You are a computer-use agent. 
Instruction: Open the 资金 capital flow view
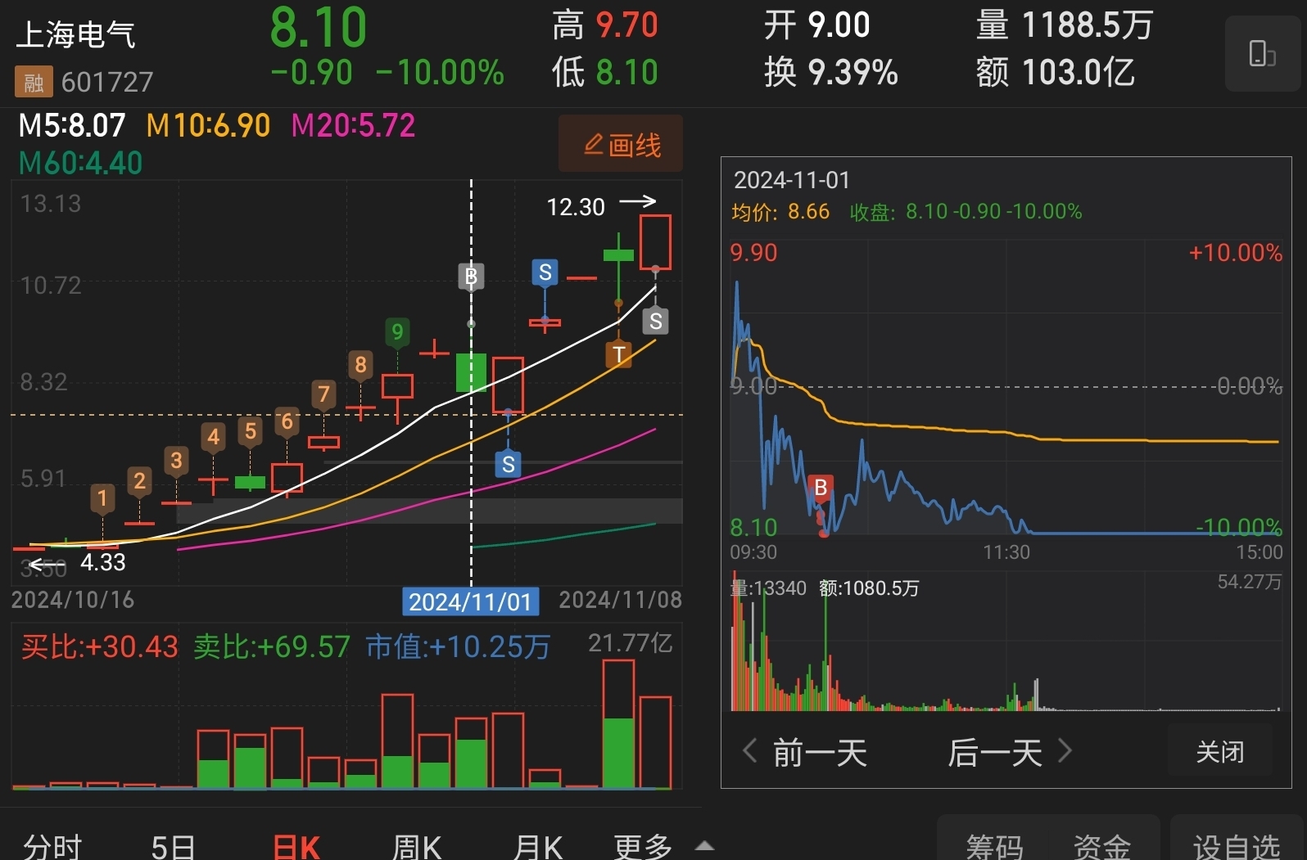(x=1102, y=846)
